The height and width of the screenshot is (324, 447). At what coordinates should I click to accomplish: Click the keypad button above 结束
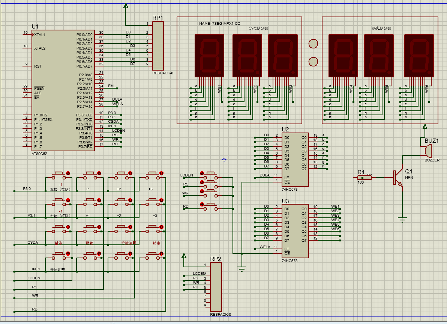[153, 229]
